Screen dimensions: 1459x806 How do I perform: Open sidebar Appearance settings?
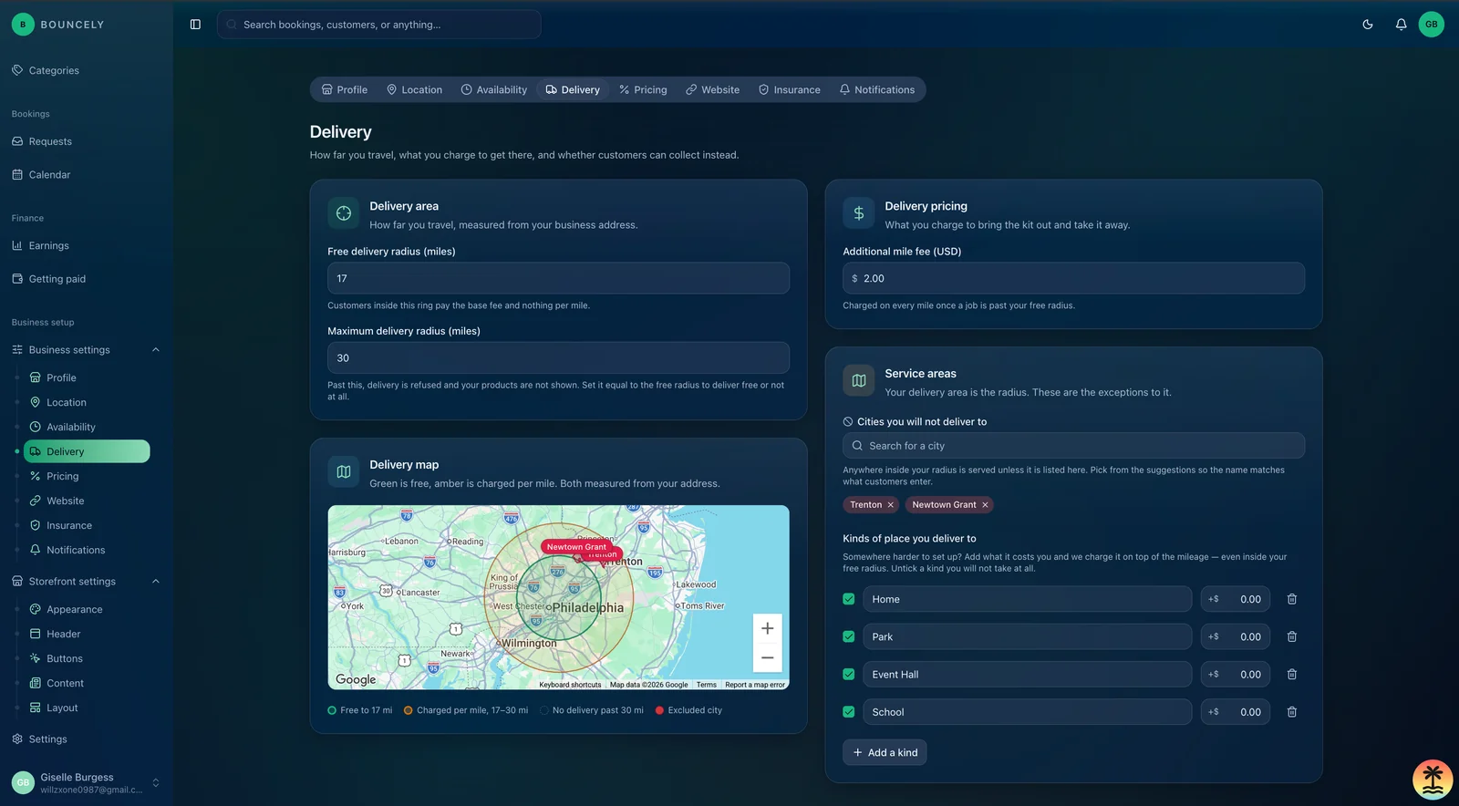75,609
